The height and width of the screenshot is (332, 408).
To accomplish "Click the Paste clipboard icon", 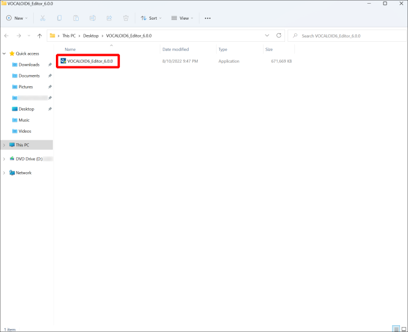I will [76, 18].
